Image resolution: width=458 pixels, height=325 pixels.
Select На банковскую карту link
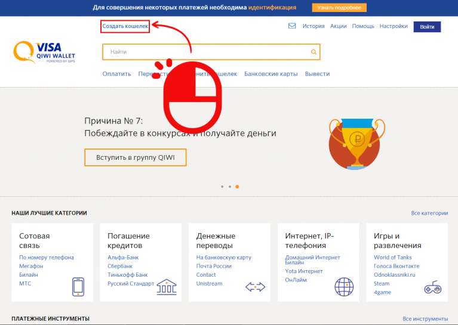224,257
